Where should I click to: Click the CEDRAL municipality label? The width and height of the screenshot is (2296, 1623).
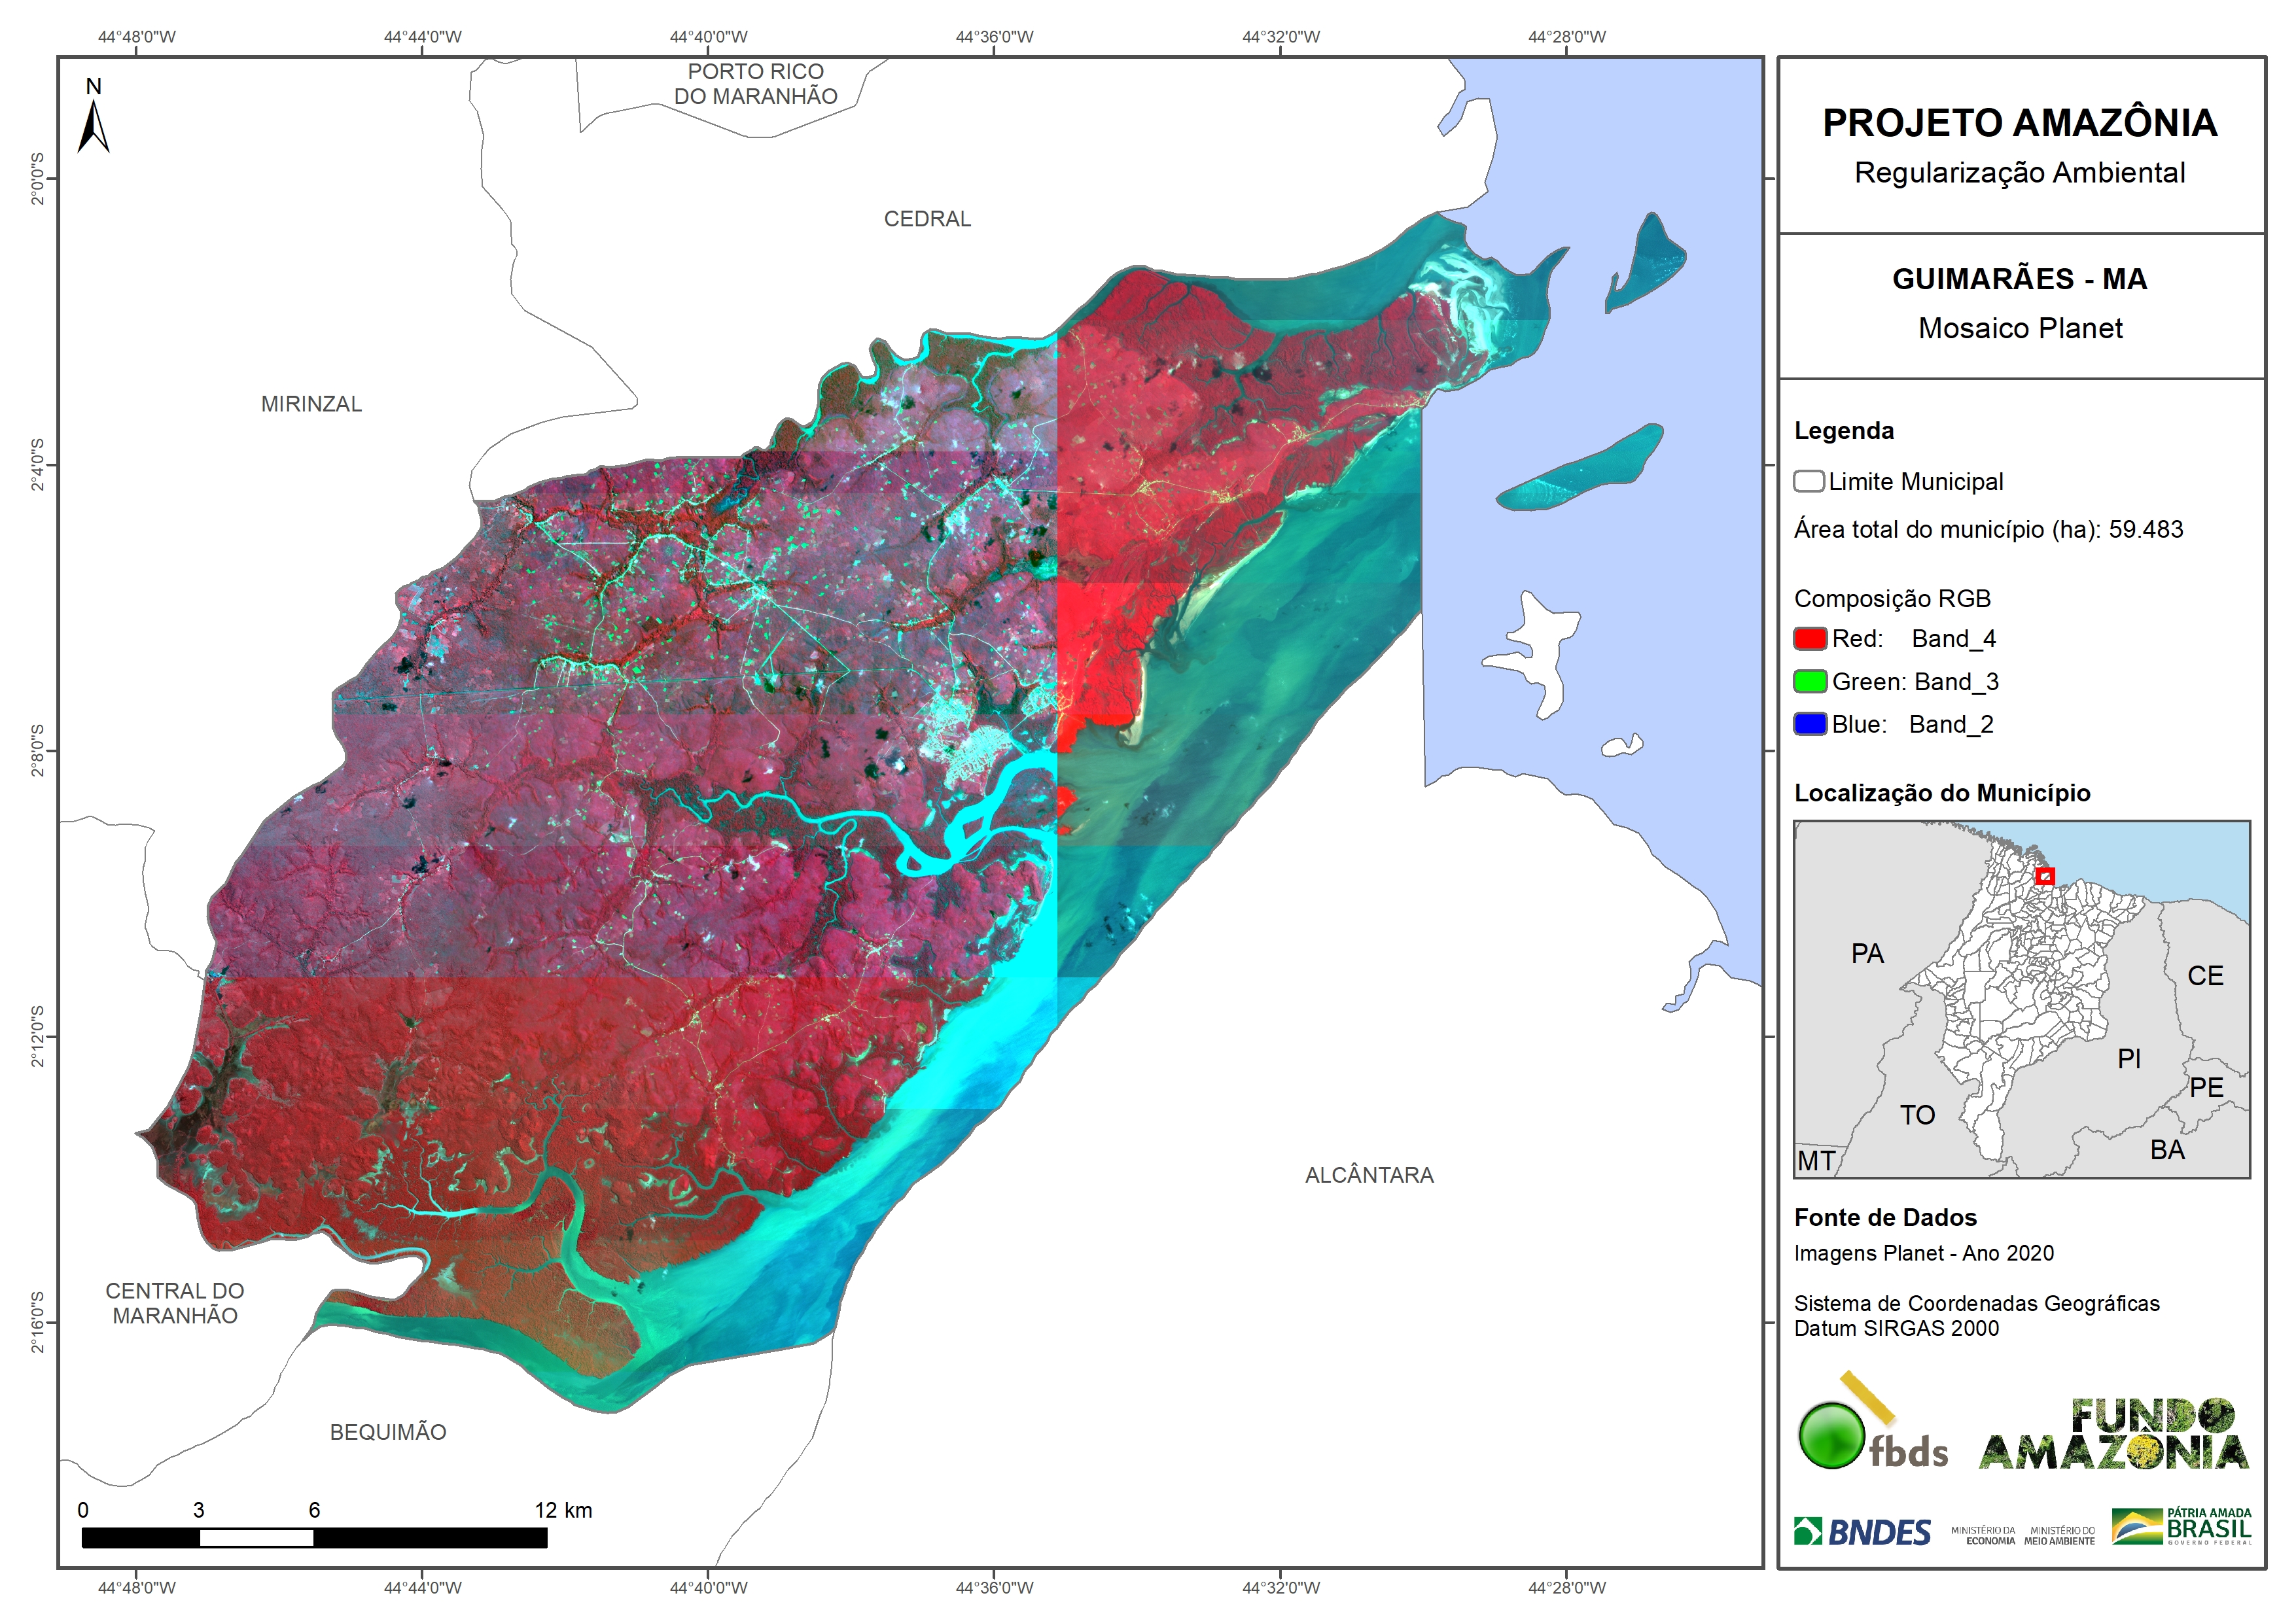coord(927,219)
